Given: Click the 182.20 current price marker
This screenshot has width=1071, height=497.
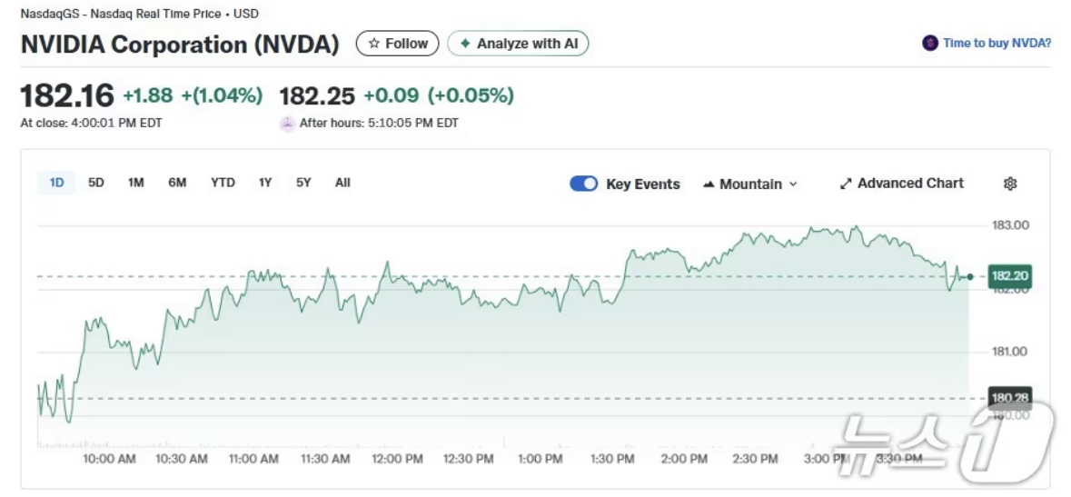Looking at the screenshot, I should pos(1009,276).
